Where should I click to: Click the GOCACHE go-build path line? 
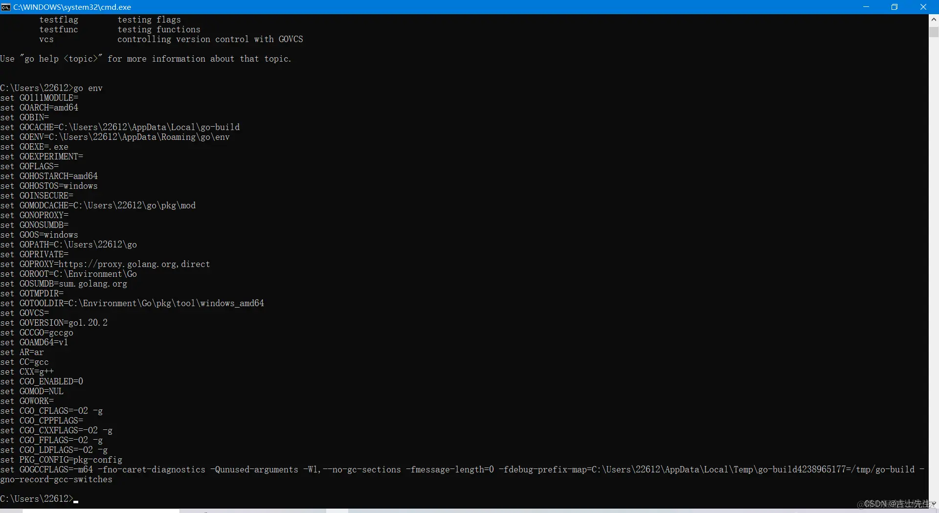coord(120,127)
